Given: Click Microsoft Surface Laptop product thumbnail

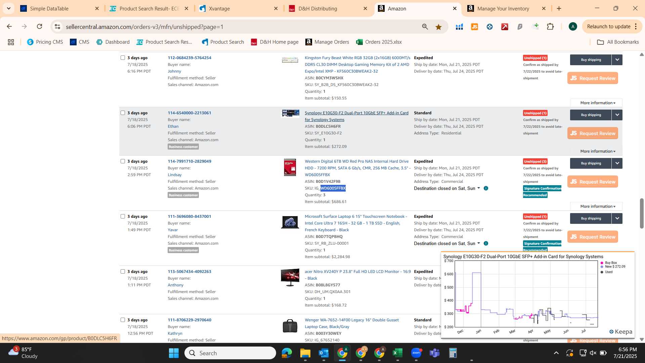Looking at the screenshot, I should 290,223.
